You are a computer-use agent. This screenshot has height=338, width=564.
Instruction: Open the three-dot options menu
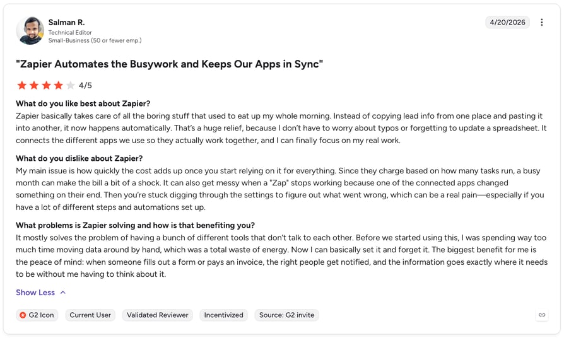pos(541,22)
